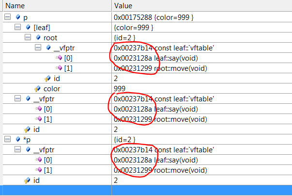Click the cube icon of root's __vfptr

click(x=48, y=48)
